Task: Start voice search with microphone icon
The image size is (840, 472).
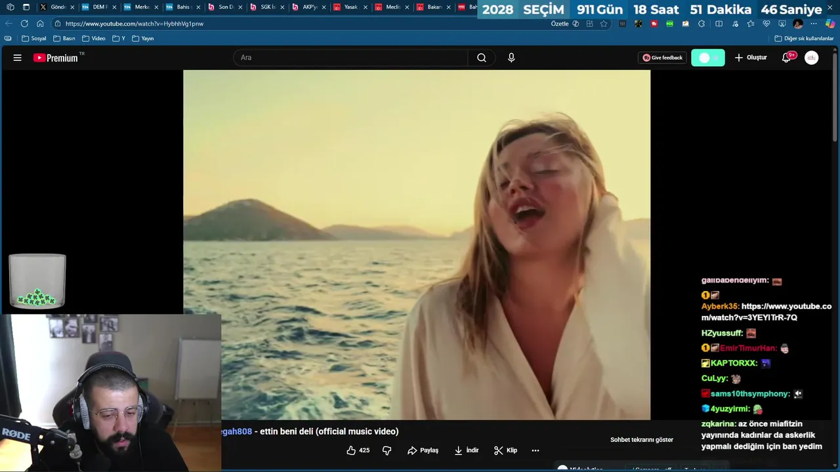Action: (x=511, y=58)
